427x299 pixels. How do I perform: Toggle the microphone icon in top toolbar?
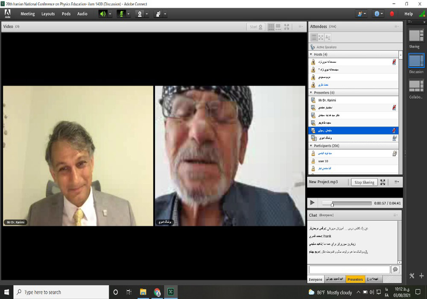(x=121, y=14)
